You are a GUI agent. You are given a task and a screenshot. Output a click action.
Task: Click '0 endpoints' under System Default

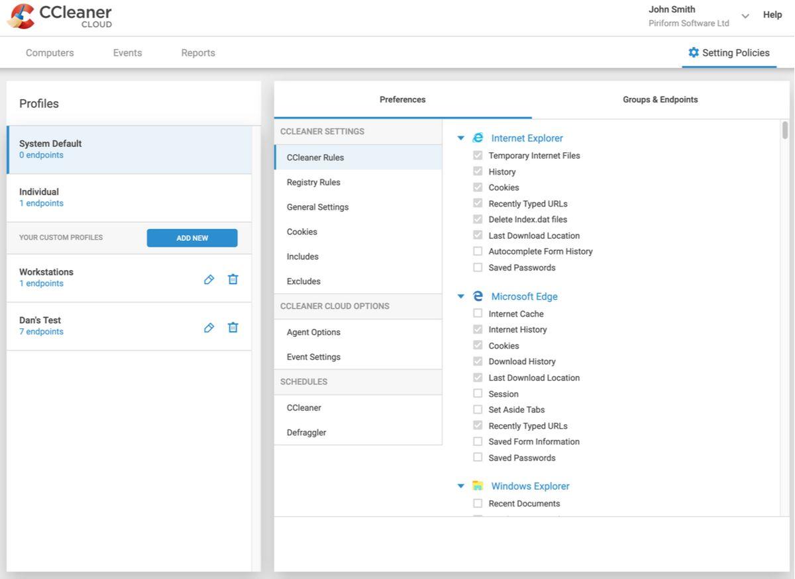[41, 155]
